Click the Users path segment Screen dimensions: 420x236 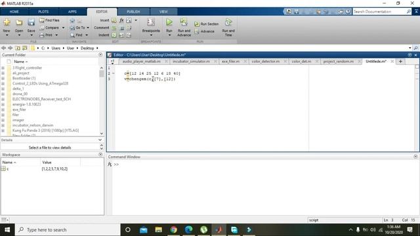point(56,48)
